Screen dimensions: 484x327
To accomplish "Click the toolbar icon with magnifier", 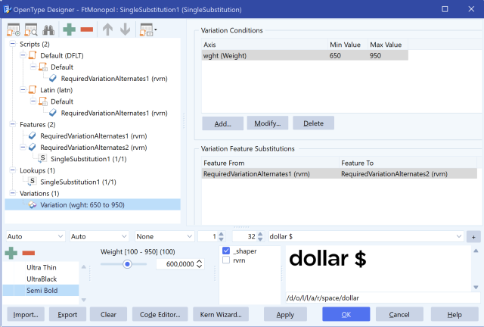I will click(31, 30).
